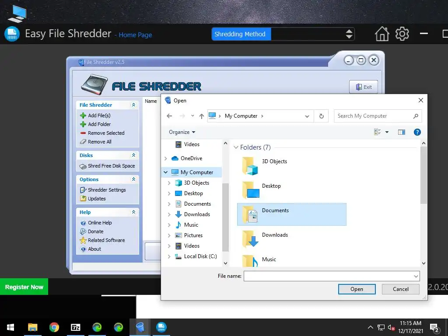Click Remove All eraser item
Screen dimensions: 448x336
(99, 142)
